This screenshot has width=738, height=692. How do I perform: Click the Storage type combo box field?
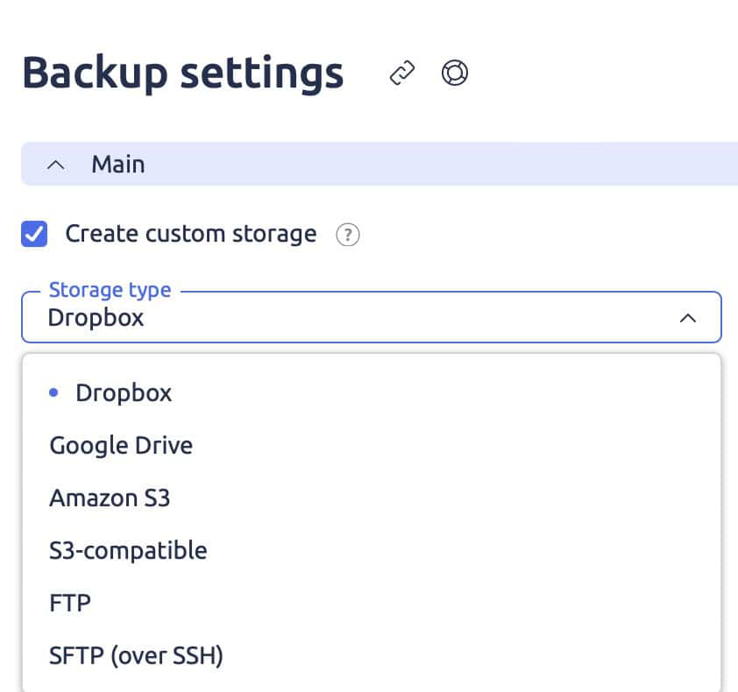pos(372,317)
